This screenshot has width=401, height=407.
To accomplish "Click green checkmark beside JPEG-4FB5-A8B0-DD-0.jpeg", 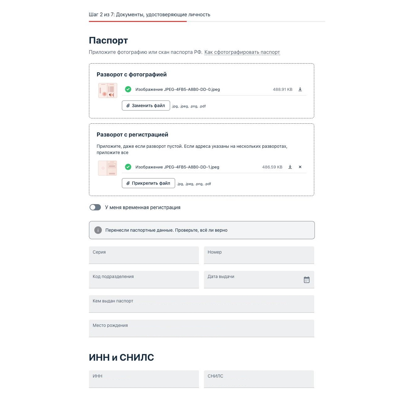I will (128, 89).
